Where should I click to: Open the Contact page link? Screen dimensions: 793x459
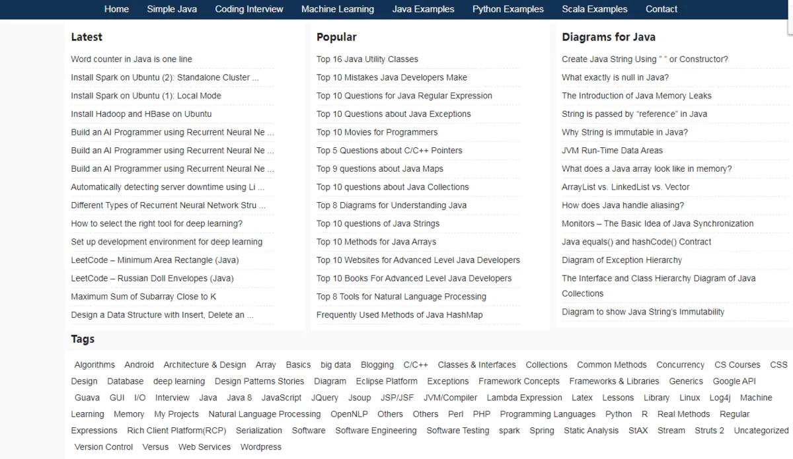661,9
